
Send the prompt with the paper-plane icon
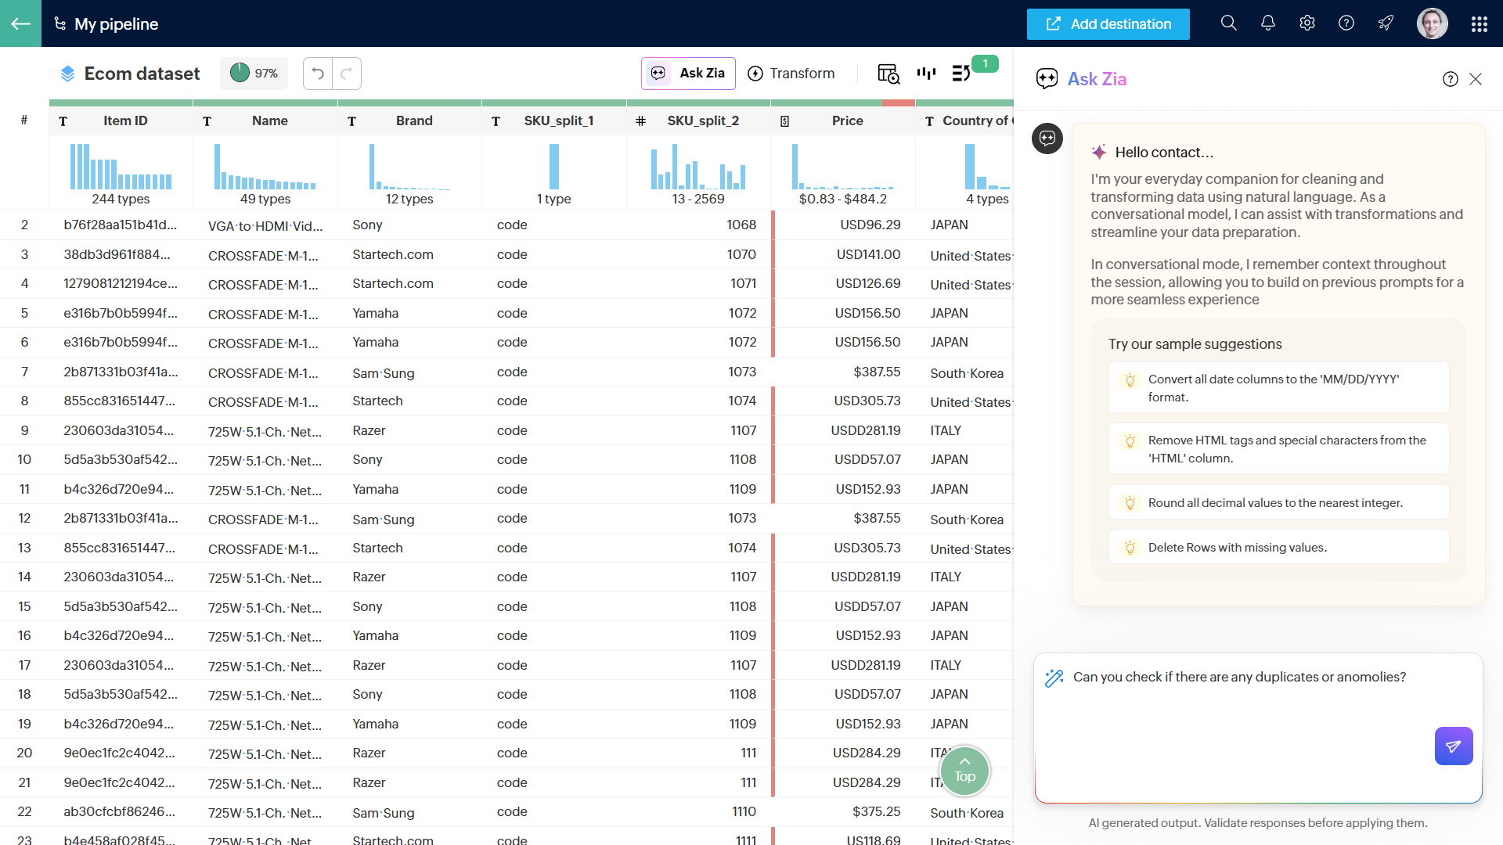tap(1454, 746)
